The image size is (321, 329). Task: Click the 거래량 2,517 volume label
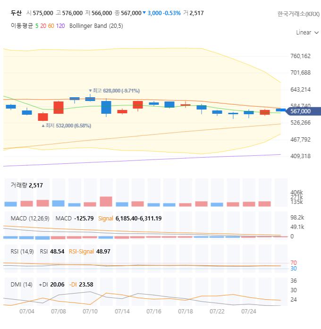pos(26,186)
